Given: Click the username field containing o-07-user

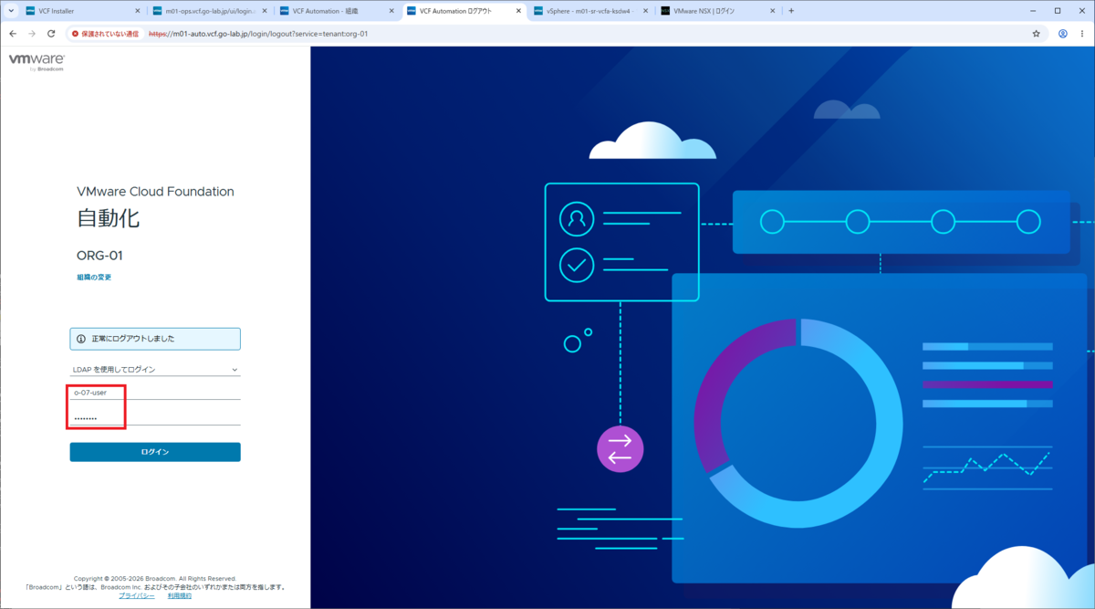Looking at the screenshot, I should coord(155,393).
